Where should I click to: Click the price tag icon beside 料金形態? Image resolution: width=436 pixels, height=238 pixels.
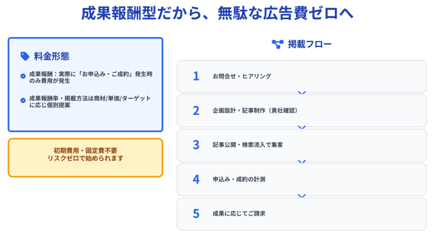(24, 56)
